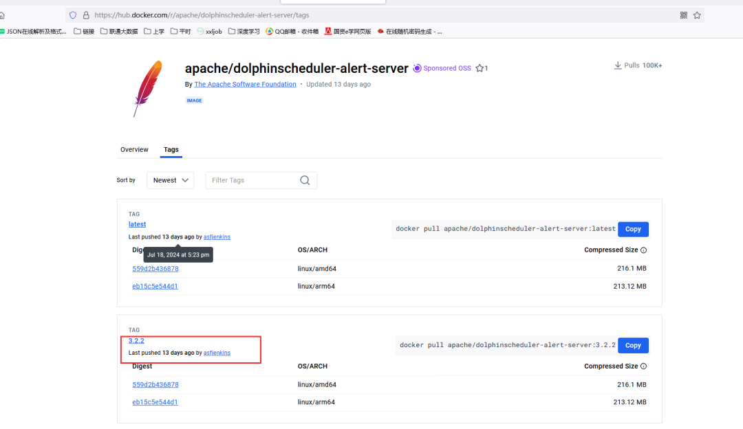743x429 pixels.
Task: Open the 链接 bookmark folder
Action: (84, 32)
